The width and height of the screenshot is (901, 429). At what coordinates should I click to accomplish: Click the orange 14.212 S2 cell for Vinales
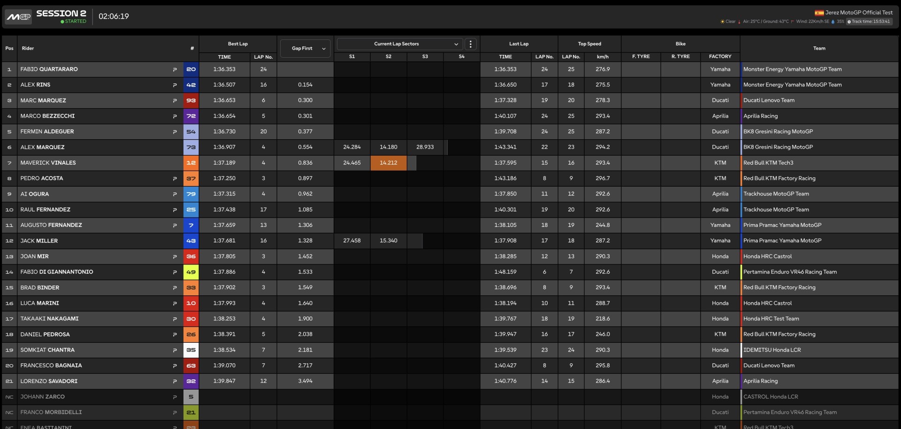[x=389, y=163]
